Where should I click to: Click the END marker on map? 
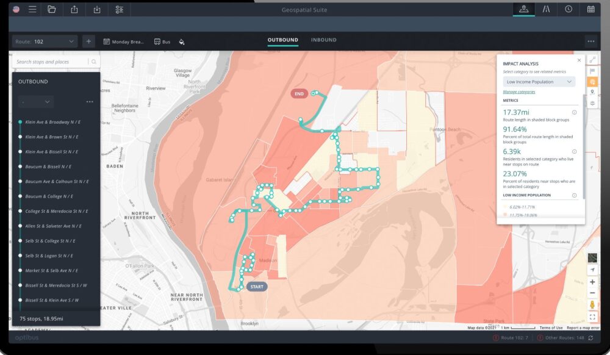point(299,94)
